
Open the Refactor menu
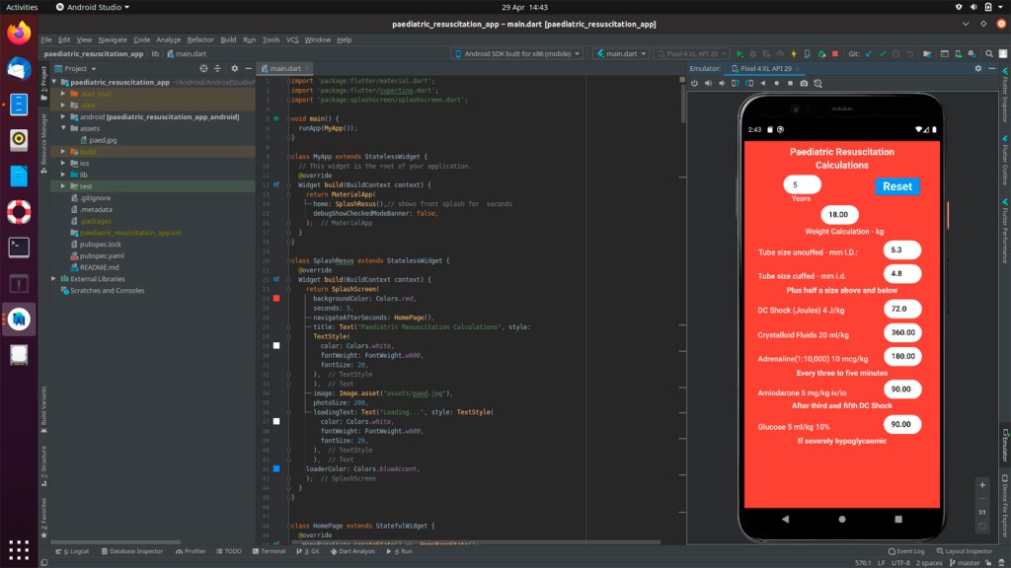click(x=200, y=39)
